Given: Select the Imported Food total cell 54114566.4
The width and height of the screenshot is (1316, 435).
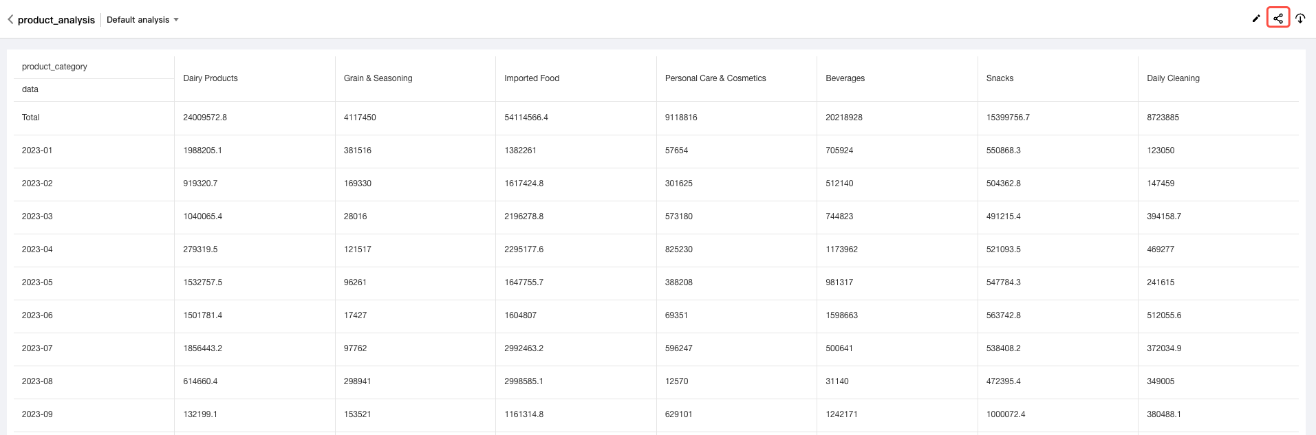Looking at the screenshot, I should click(x=526, y=118).
